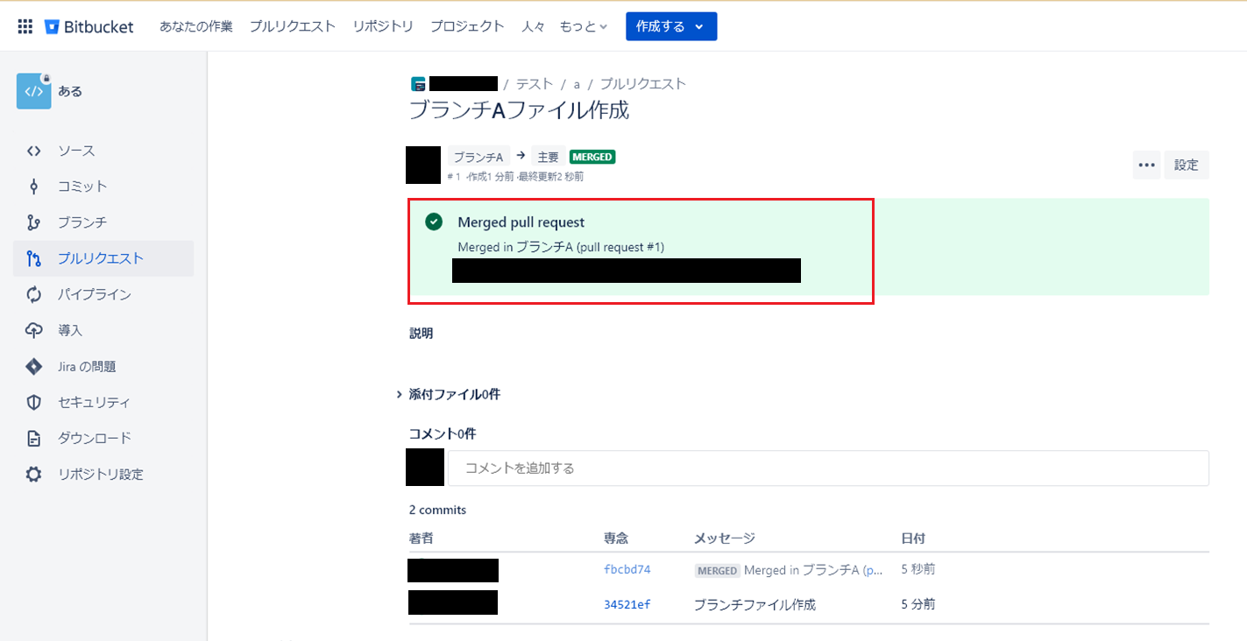
Task: Open 人々 in the top navigation
Action: pyautogui.click(x=533, y=26)
